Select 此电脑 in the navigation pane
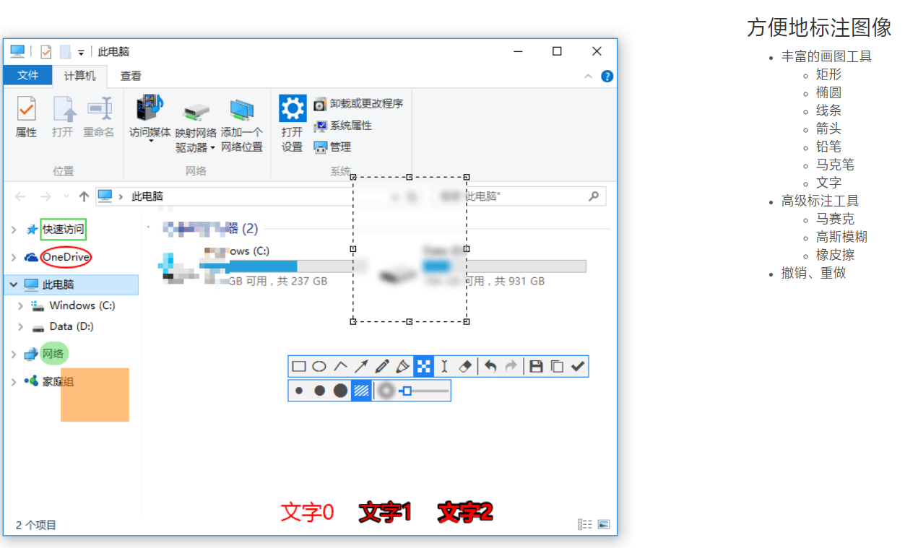Screen dimensions: 918x548 pos(58,284)
